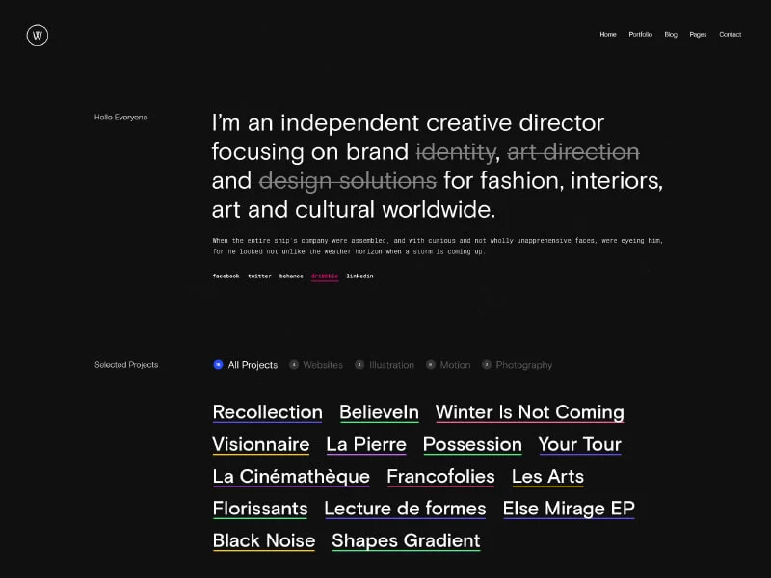Open the highlighted dribbble social link
This screenshot has height=578, width=771.
coord(325,276)
